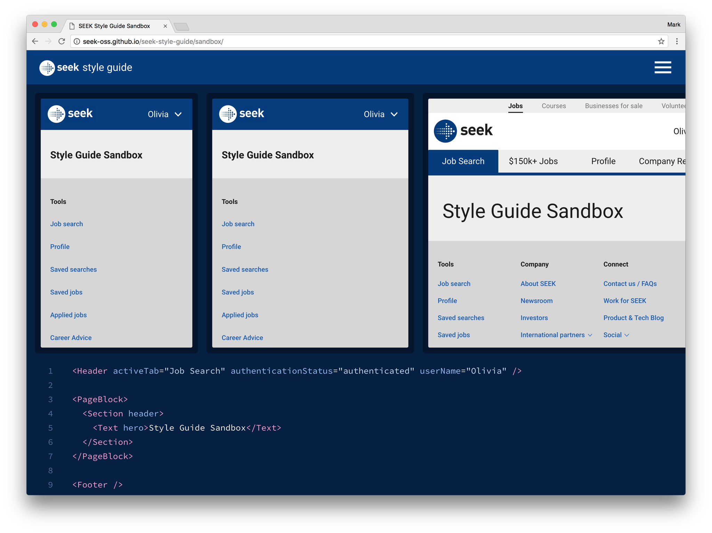712x533 pixels.
Task: Expand the Olivia user menu in first preview
Action: click(165, 114)
